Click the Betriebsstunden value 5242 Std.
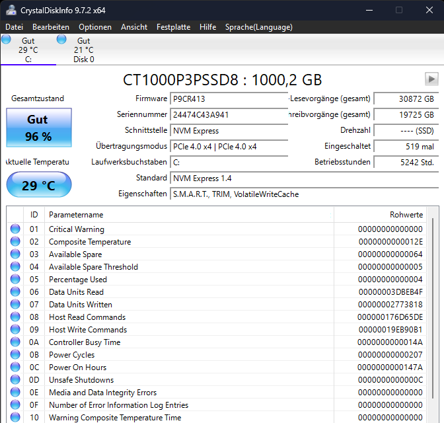 pos(406,163)
